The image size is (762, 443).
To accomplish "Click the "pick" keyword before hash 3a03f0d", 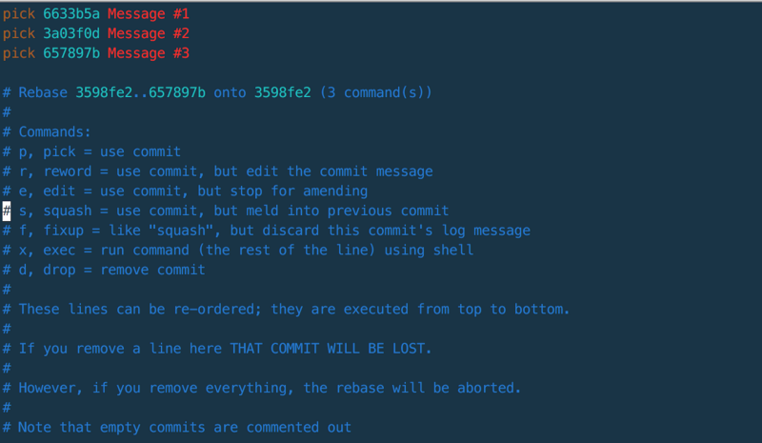I will 19,33.
